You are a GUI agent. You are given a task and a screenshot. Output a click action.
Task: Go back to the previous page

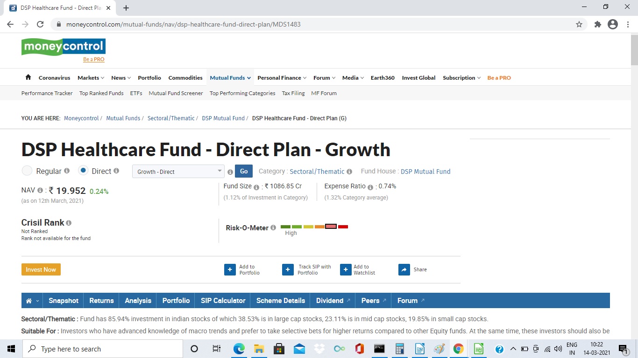pyautogui.click(x=10, y=24)
